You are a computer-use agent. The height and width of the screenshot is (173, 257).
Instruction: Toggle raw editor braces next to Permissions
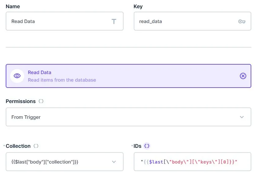click(41, 101)
